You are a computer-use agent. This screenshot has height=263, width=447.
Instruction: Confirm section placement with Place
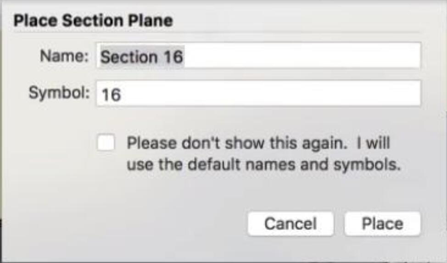tap(382, 224)
